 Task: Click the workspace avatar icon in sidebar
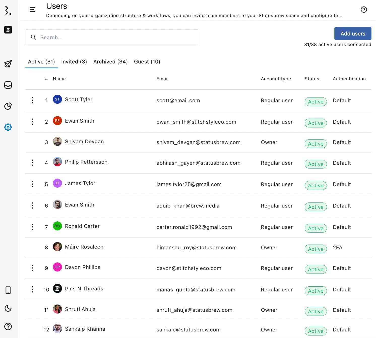pos(8,30)
